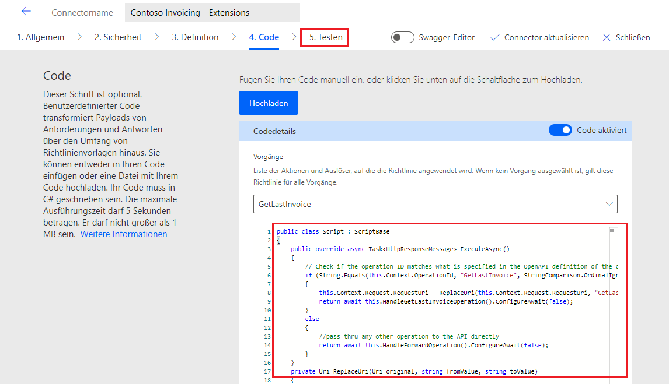Click the 'public override async Task' code line

pos(400,249)
